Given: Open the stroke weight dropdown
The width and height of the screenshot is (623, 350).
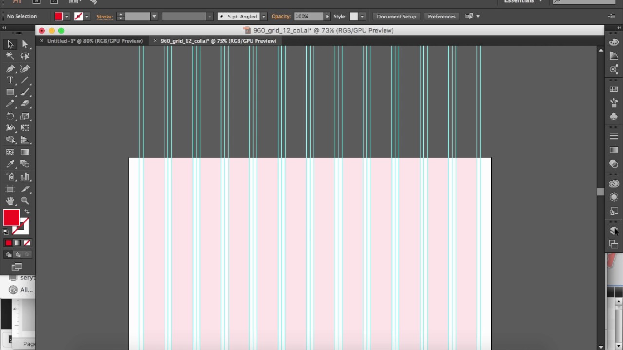Looking at the screenshot, I should [154, 17].
